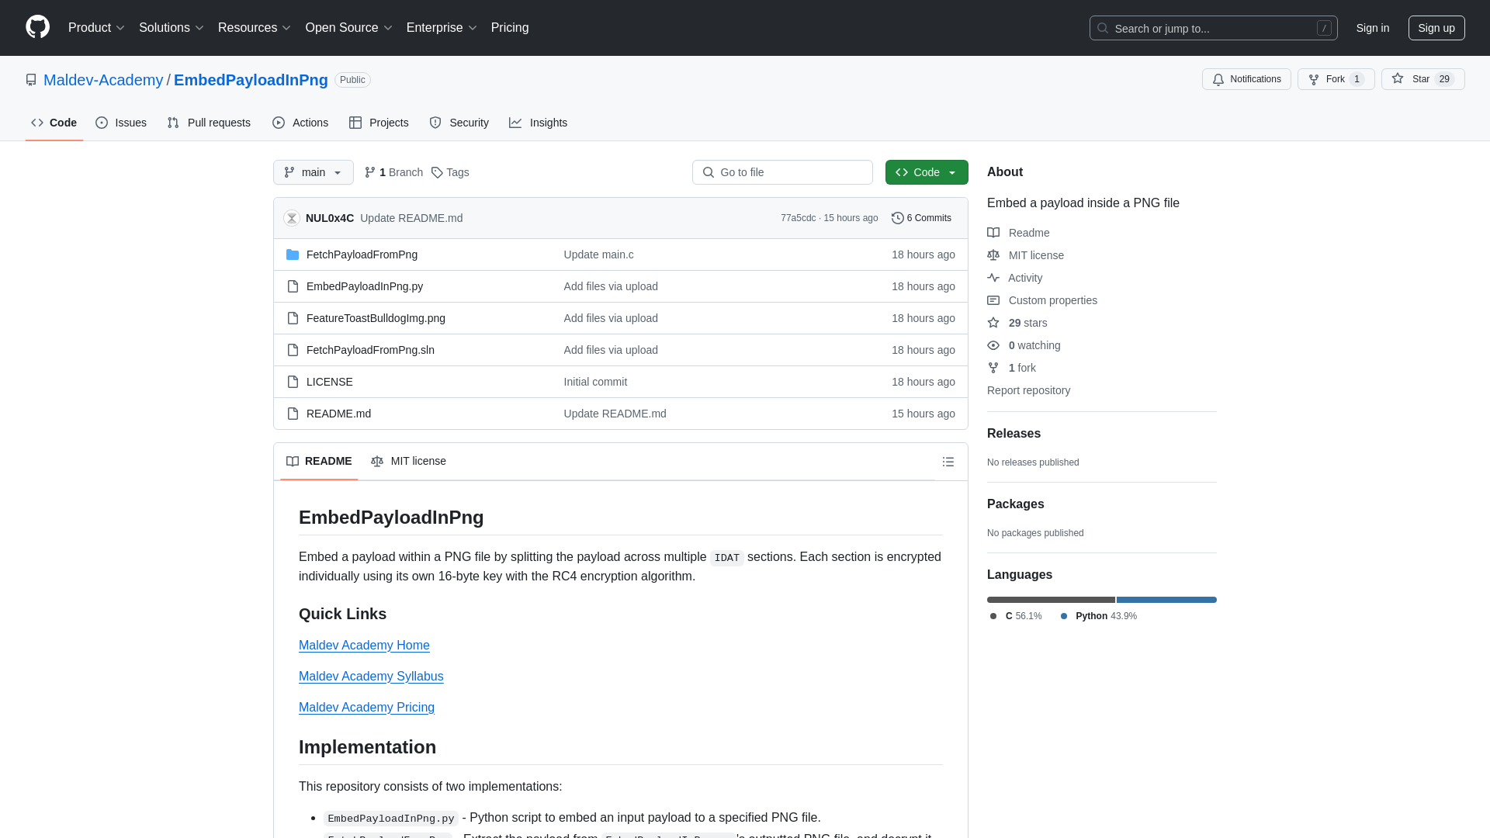
Task: Click the Releases heading
Action: [1014, 434]
